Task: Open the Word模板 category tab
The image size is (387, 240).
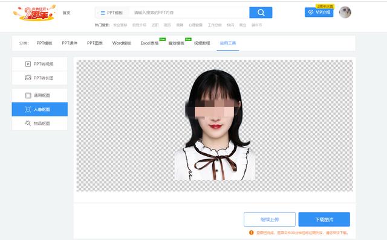Action: tap(122, 43)
